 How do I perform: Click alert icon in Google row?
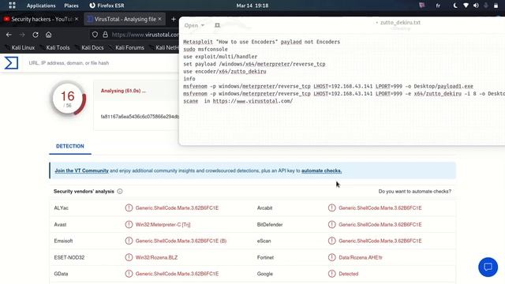coord(331,274)
